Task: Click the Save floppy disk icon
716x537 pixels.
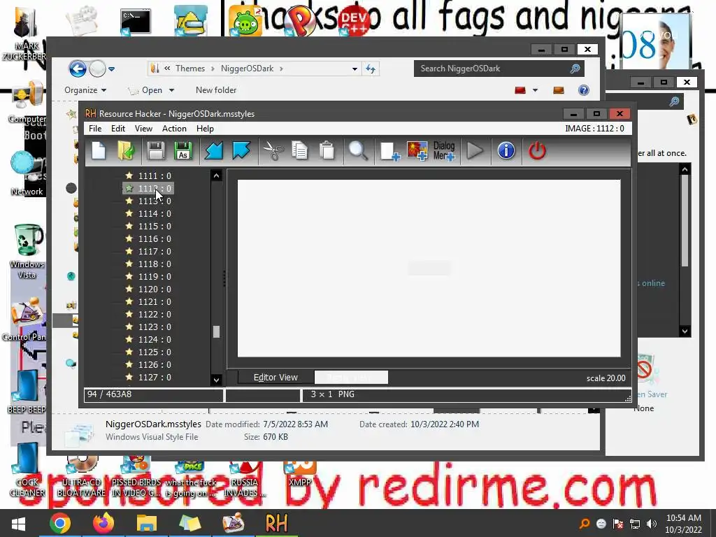Action: (156, 151)
